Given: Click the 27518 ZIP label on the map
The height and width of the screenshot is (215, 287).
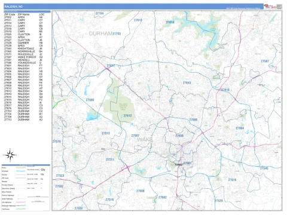Looking at the screenshot, I should point(109,199).
